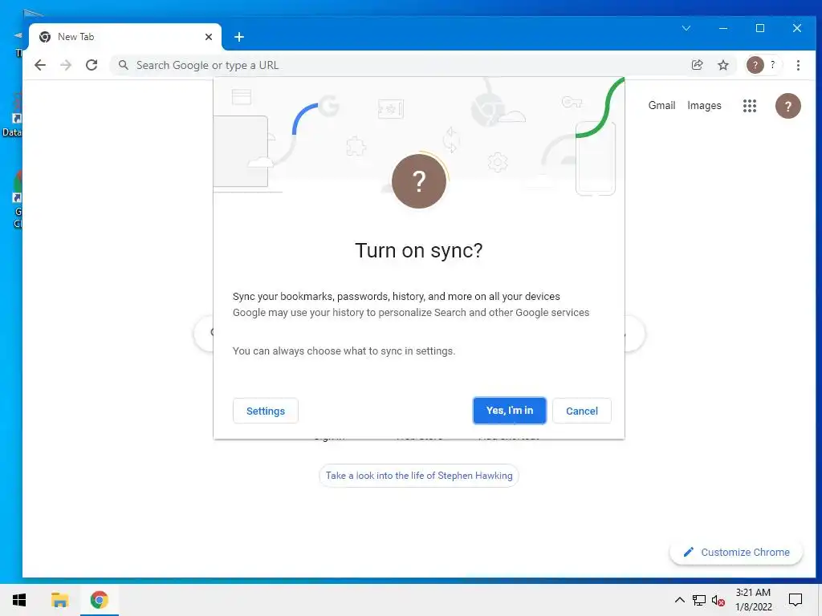Click the back navigation arrow
Viewport: 822px width, 616px height.
(x=40, y=65)
